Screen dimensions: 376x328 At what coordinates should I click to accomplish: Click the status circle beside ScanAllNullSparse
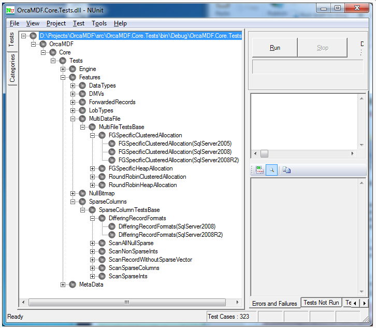[x=102, y=243]
